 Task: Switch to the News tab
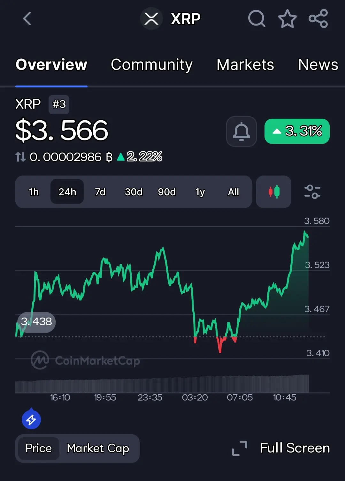[x=318, y=65]
